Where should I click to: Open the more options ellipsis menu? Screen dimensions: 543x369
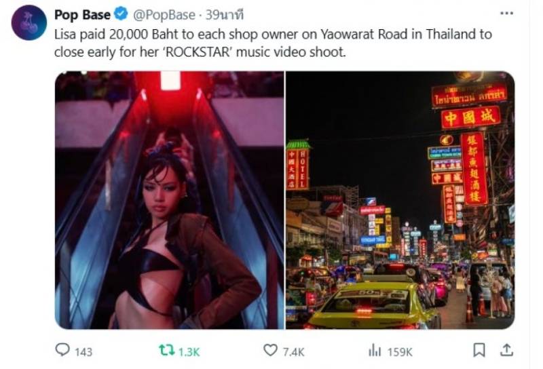point(506,13)
